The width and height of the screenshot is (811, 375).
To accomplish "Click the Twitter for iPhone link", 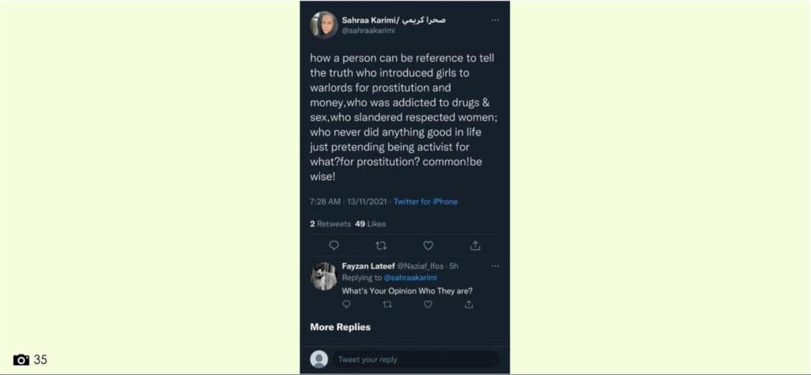I will (x=425, y=202).
